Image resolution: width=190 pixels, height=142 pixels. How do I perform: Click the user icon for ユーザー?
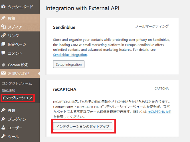pos(3,128)
